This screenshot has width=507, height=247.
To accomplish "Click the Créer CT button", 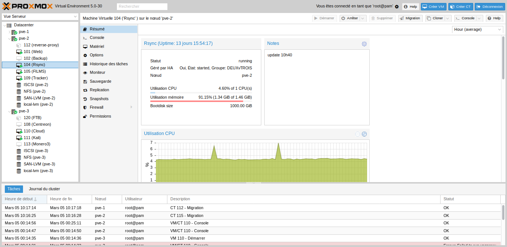I will click(461, 7).
